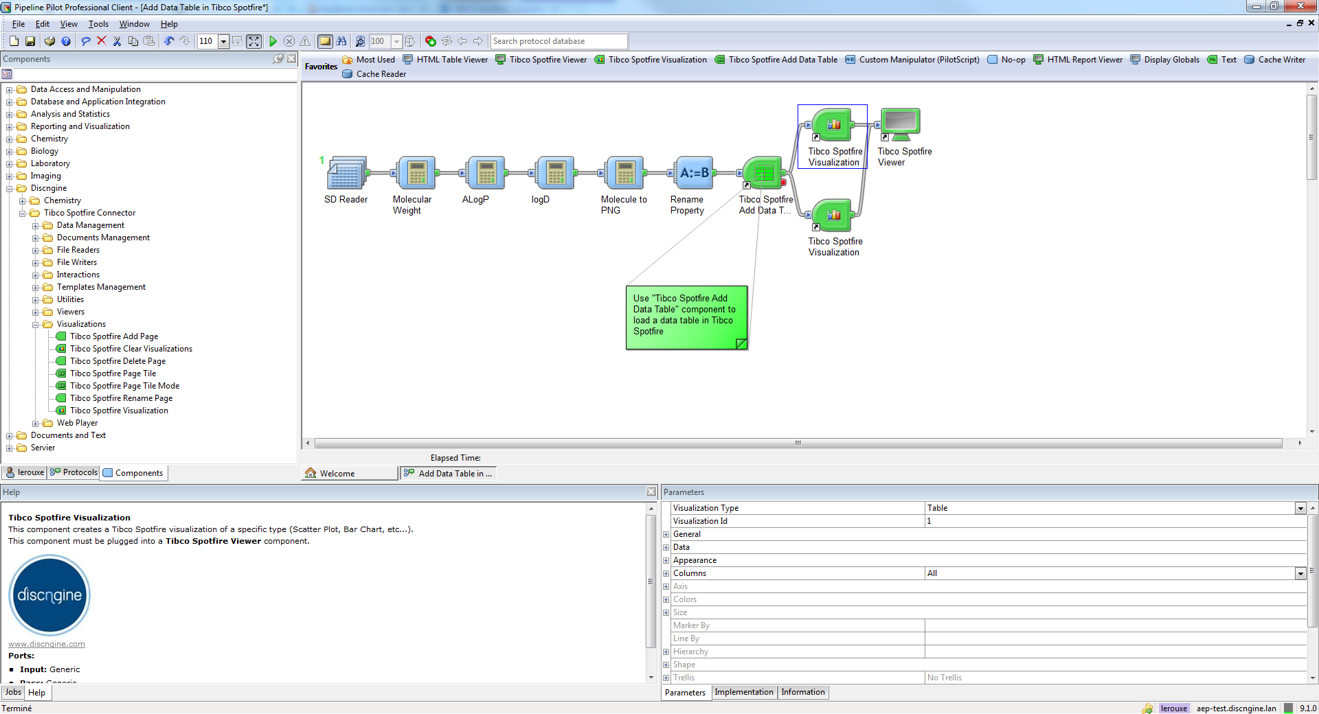The height and width of the screenshot is (714, 1319).
Task: Click the Visualization Id value field
Action: (1115, 521)
